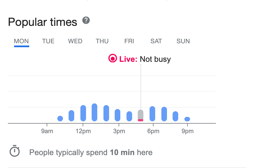Click the tallest bar at 1pm
The height and width of the screenshot is (168, 253).
pyautogui.click(x=94, y=112)
